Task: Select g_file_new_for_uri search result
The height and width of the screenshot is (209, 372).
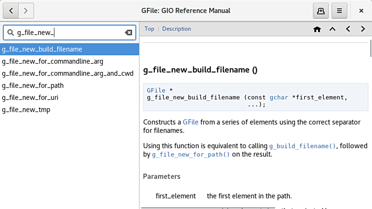Action: pos(30,97)
